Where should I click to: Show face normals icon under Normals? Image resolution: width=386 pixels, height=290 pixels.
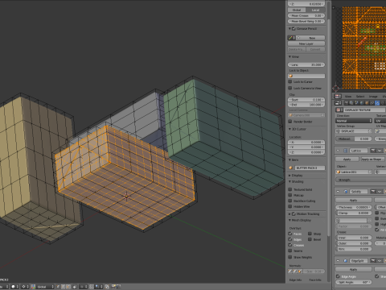click(x=300, y=271)
